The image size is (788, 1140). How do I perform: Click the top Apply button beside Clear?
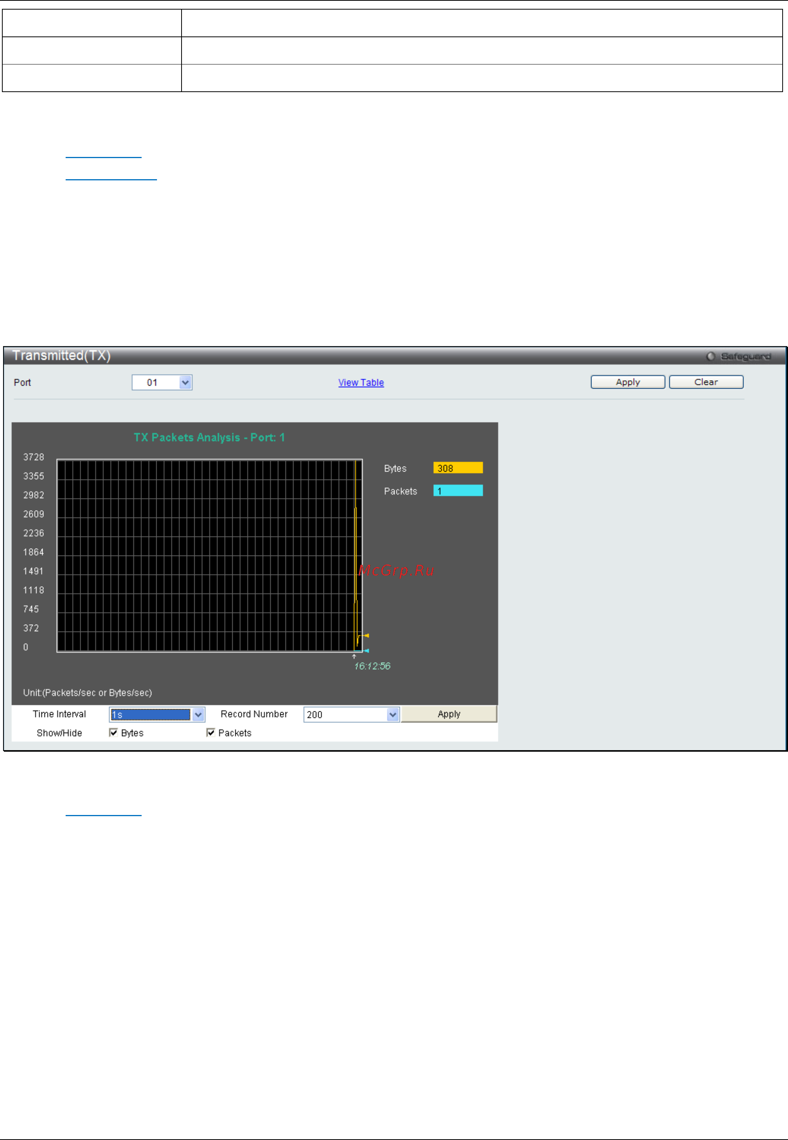pyautogui.click(x=628, y=382)
